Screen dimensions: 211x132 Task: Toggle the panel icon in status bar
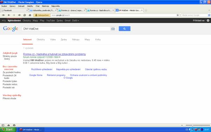point(3,125)
